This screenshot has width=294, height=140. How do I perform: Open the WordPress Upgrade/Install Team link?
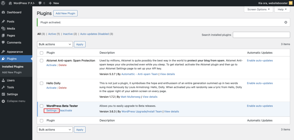click(x=142, y=112)
